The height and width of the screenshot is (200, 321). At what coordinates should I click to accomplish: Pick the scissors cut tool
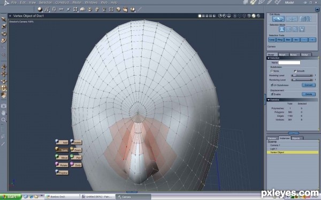point(61,10)
